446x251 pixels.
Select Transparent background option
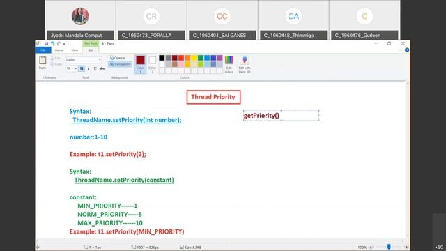tap(120, 64)
